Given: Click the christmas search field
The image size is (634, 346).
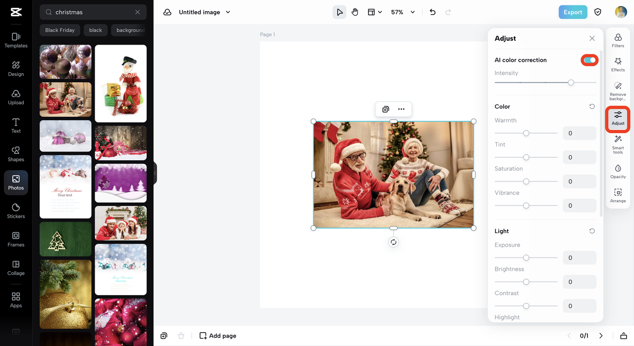Looking at the screenshot, I should point(93,12).
